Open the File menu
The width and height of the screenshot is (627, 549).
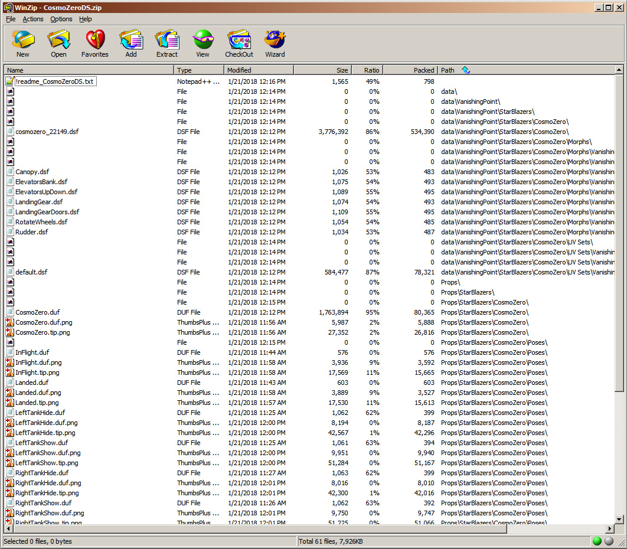(11, 19)
